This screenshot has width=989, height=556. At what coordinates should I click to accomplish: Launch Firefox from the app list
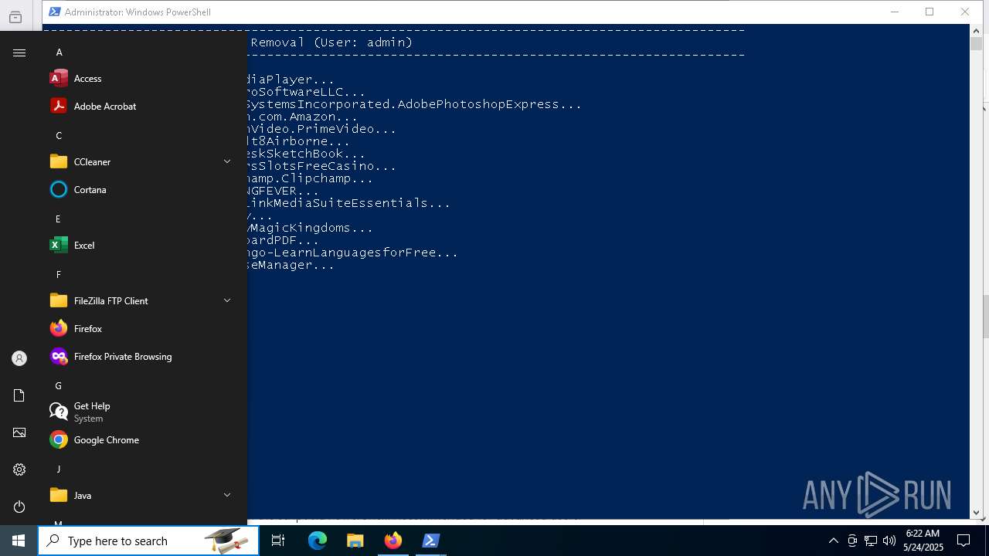click(142, 329)
